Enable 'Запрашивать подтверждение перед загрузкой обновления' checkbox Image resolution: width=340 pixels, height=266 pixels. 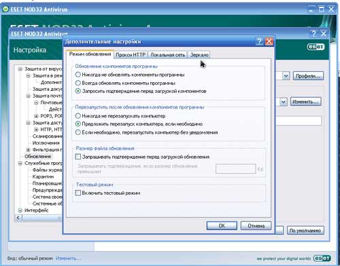(x=78, y=157)
